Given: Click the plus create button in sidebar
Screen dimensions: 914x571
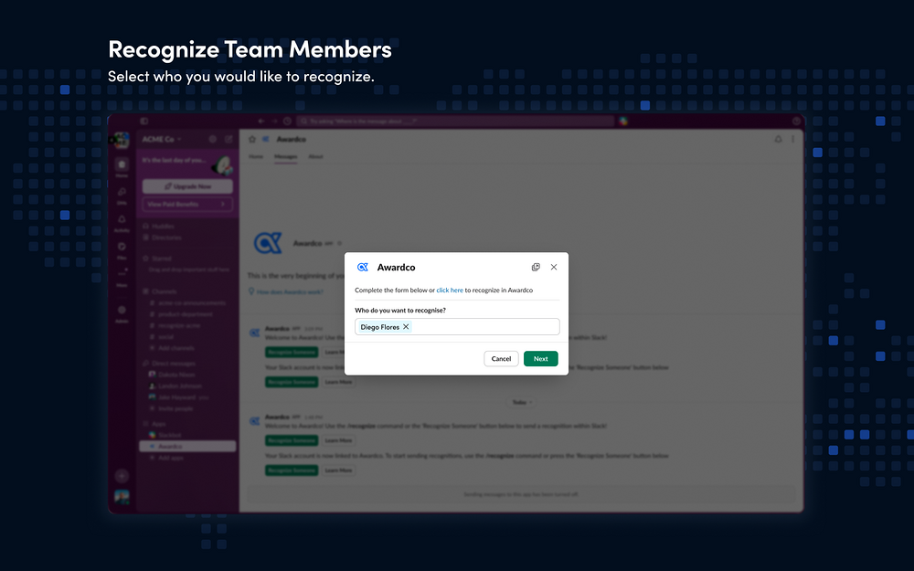Looking at the screenshot, I should point(122,476).
